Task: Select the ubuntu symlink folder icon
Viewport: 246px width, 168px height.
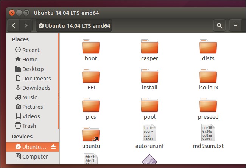Action: pyautogui.click(x=91, y=134)
